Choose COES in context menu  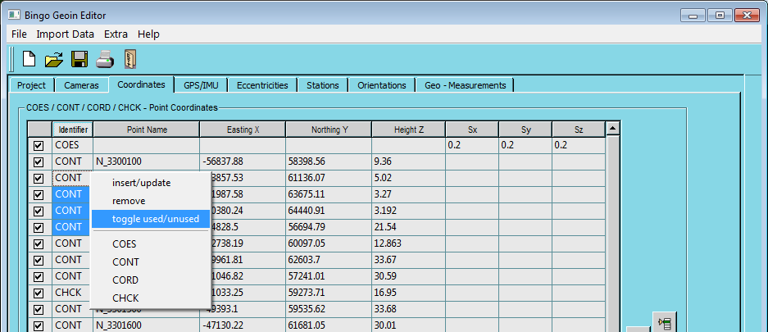point(151,243)
